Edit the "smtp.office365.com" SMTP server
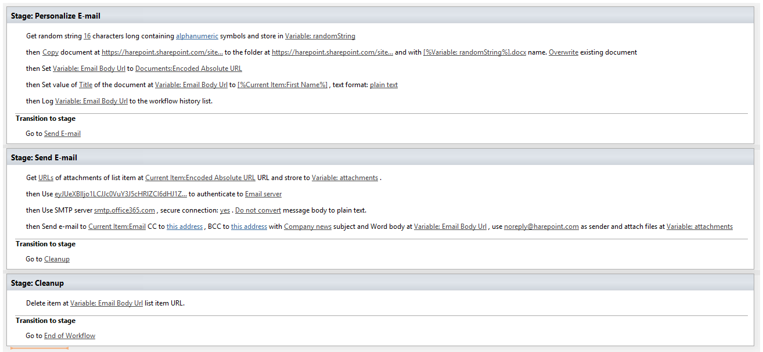Viewport: 763px width, 352px height. click(124, 210)
